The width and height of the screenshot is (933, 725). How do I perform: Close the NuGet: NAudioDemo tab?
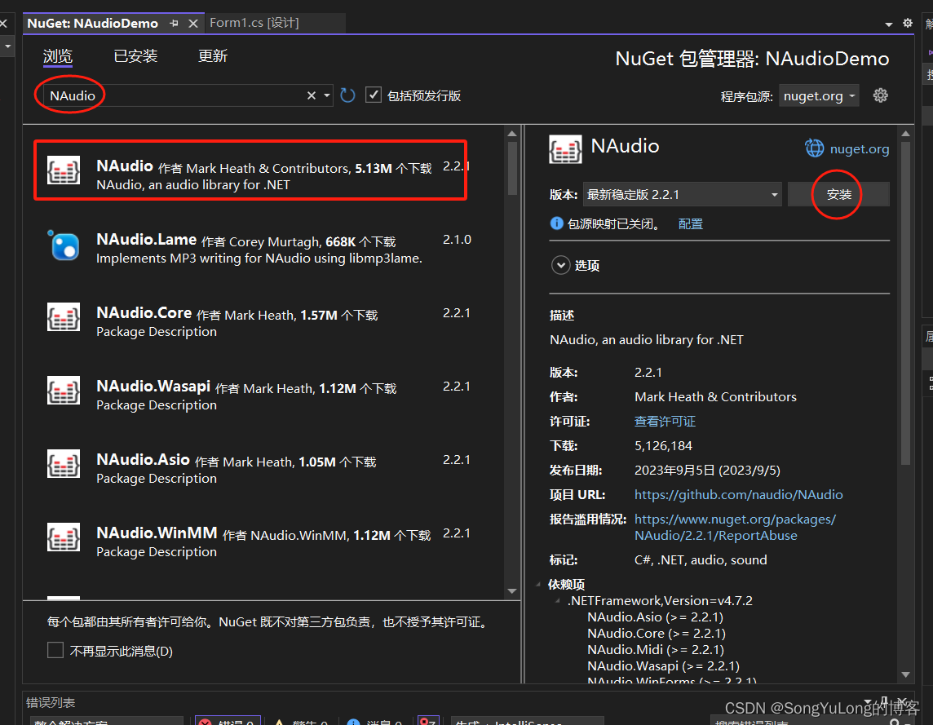coord(192,23)
